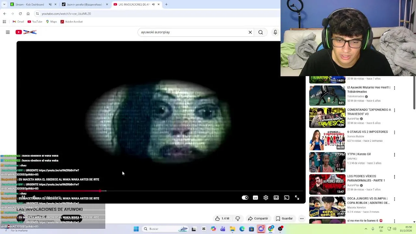Open the Gmail bookmark
The image size is (416, 234).
point(18,22)
